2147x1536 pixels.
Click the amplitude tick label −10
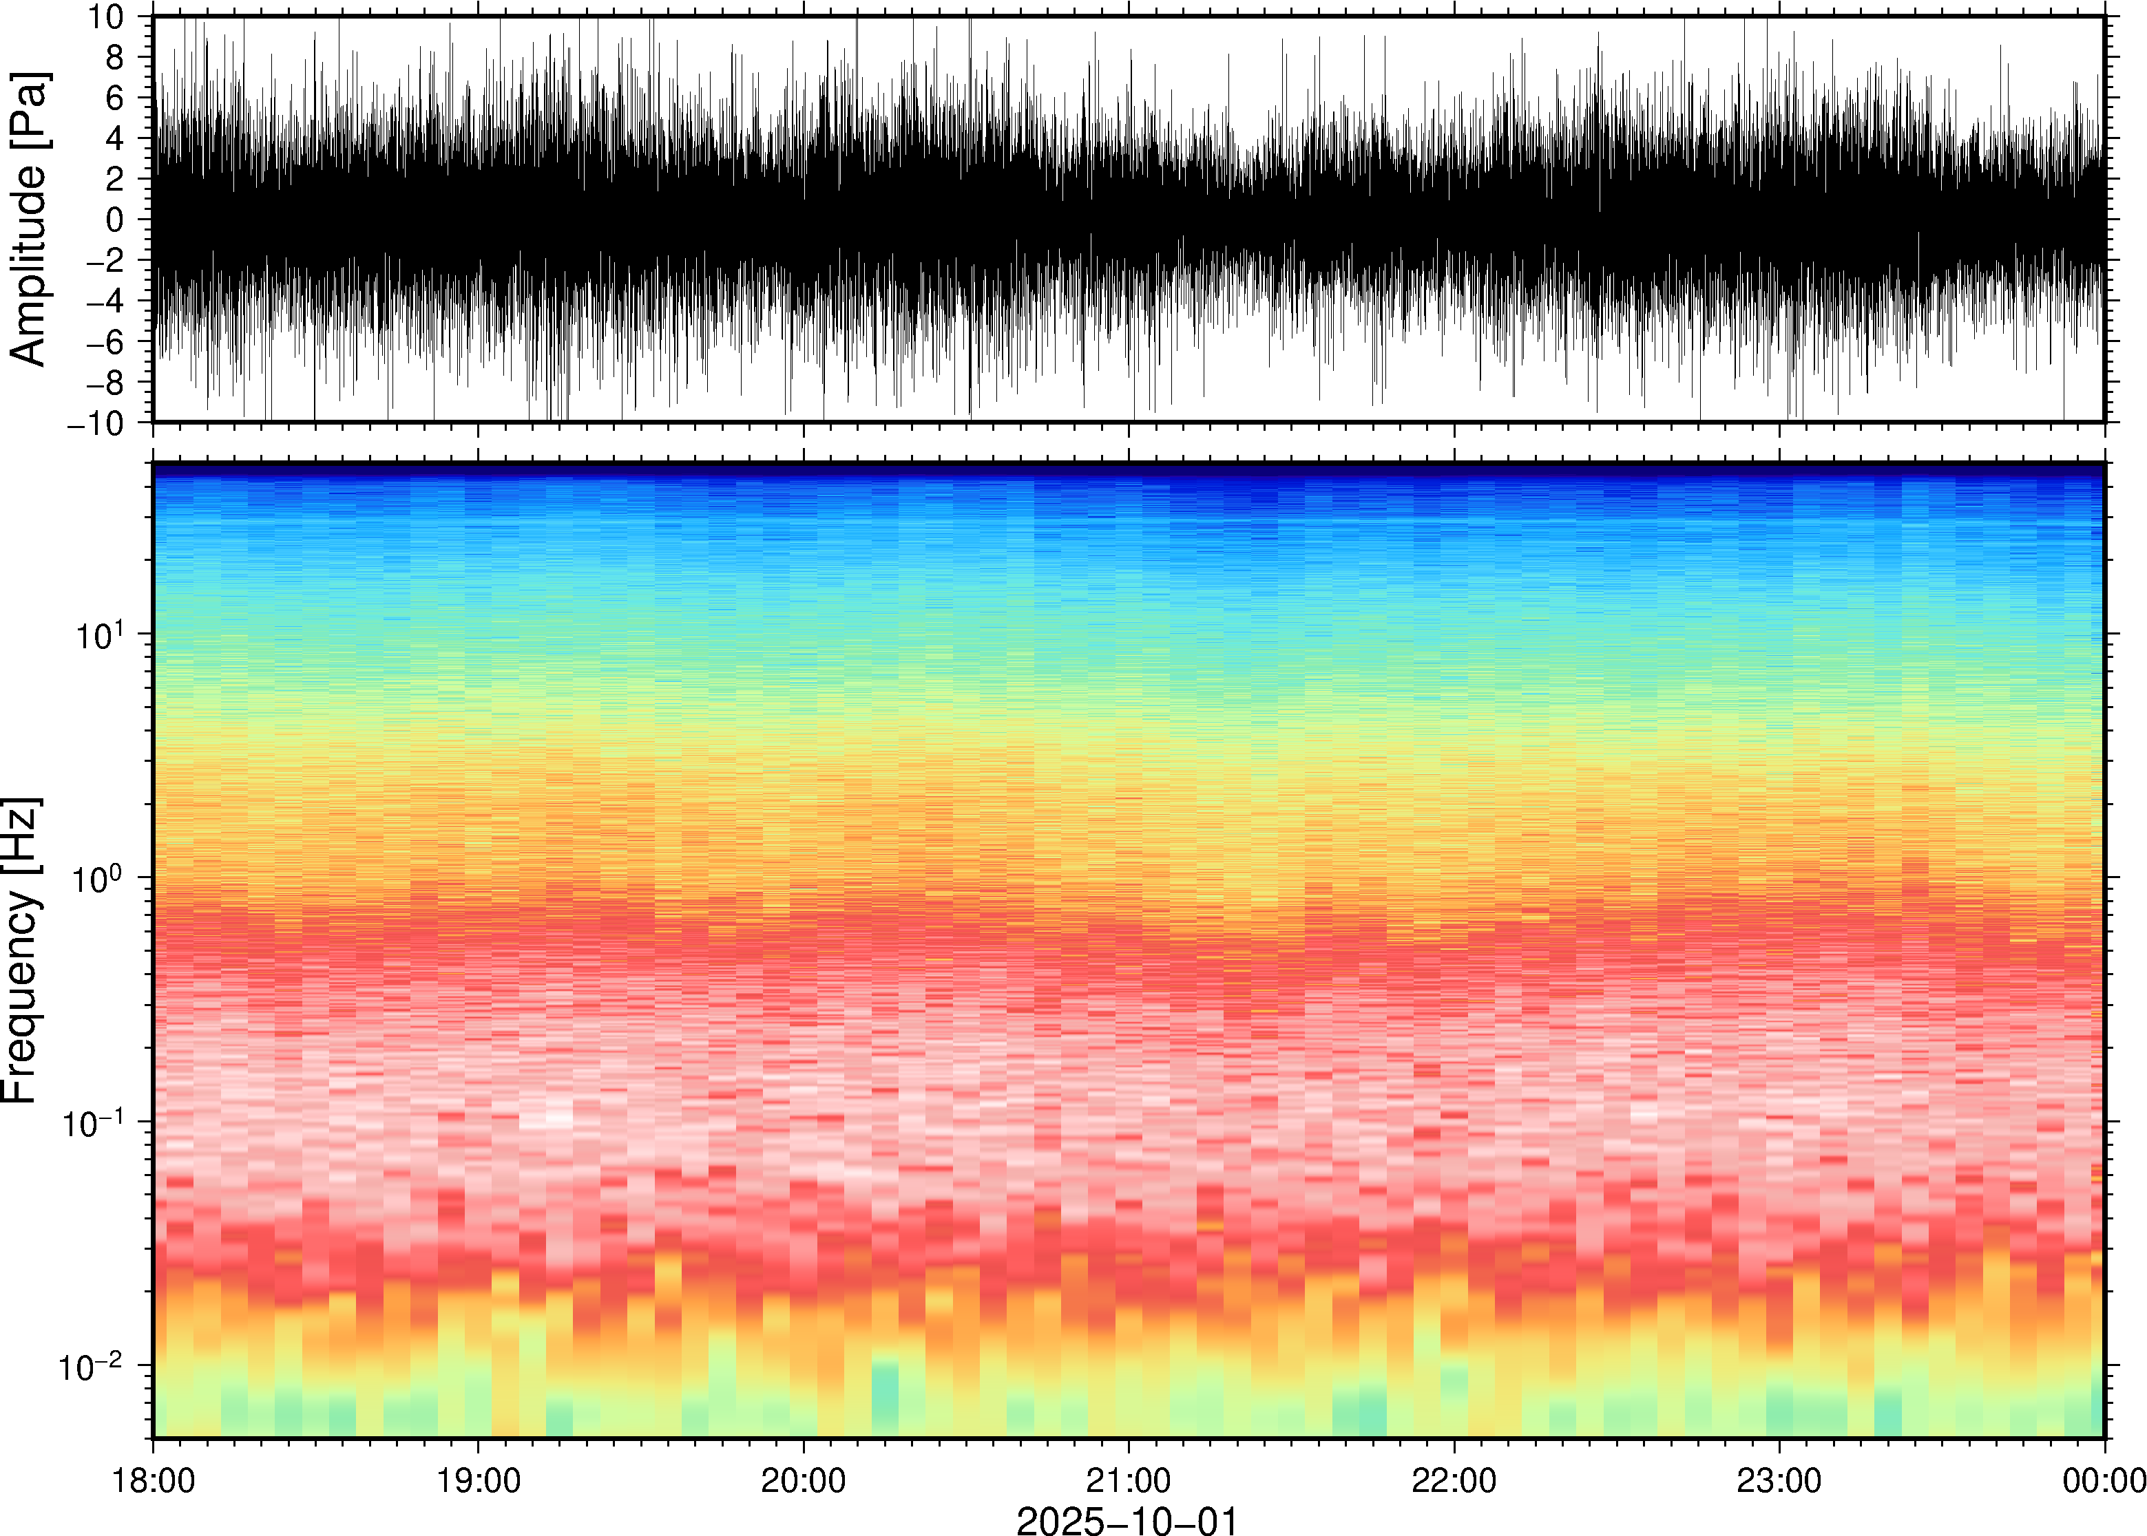pyautogui.click(x=94, y=423)
